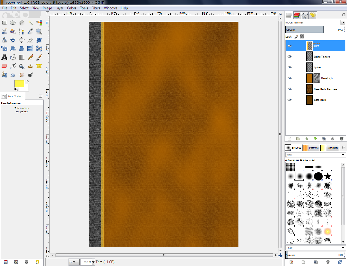The image size is (347, 266).
Task: Open the brushes dock configuration menu arrow
Action: coord(344,147)
